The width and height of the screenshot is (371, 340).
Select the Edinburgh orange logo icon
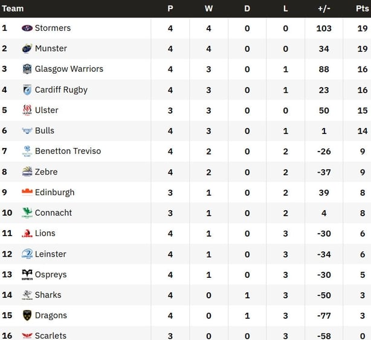tap(27, 193)
